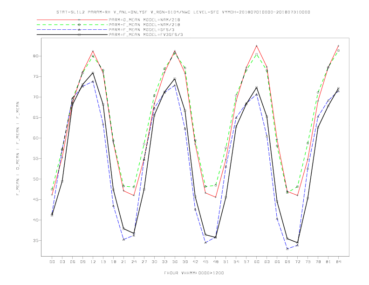Screen dimensions: 369x285
Task: Click x-axis forecast hour label 57
Action: [246, 262]
